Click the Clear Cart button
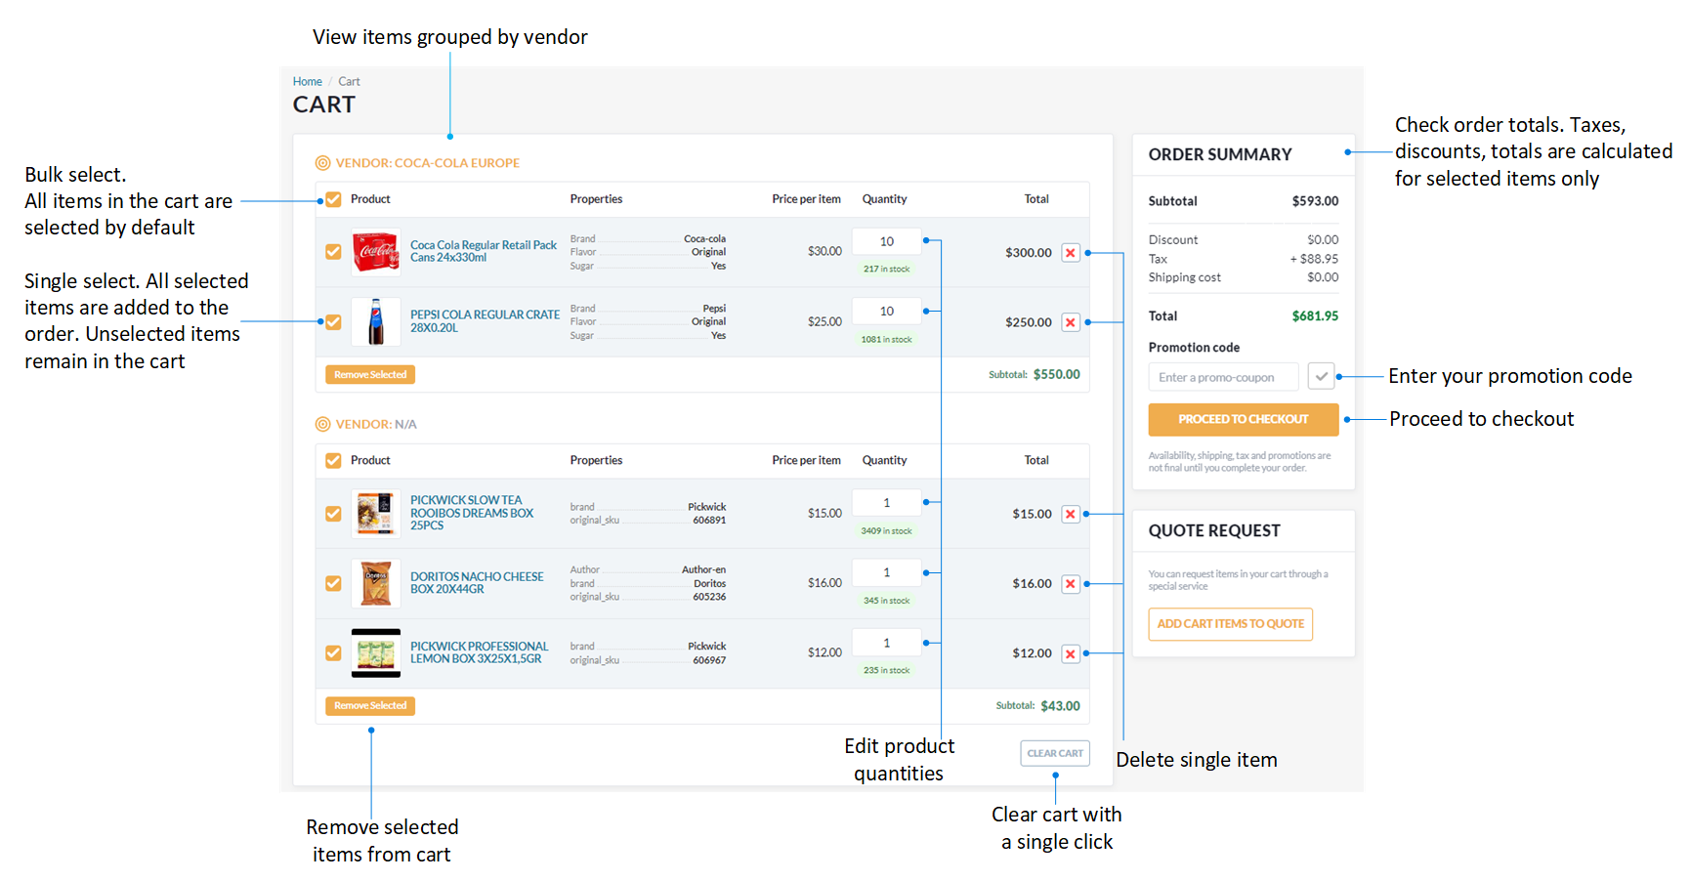 coord(1055,753)
